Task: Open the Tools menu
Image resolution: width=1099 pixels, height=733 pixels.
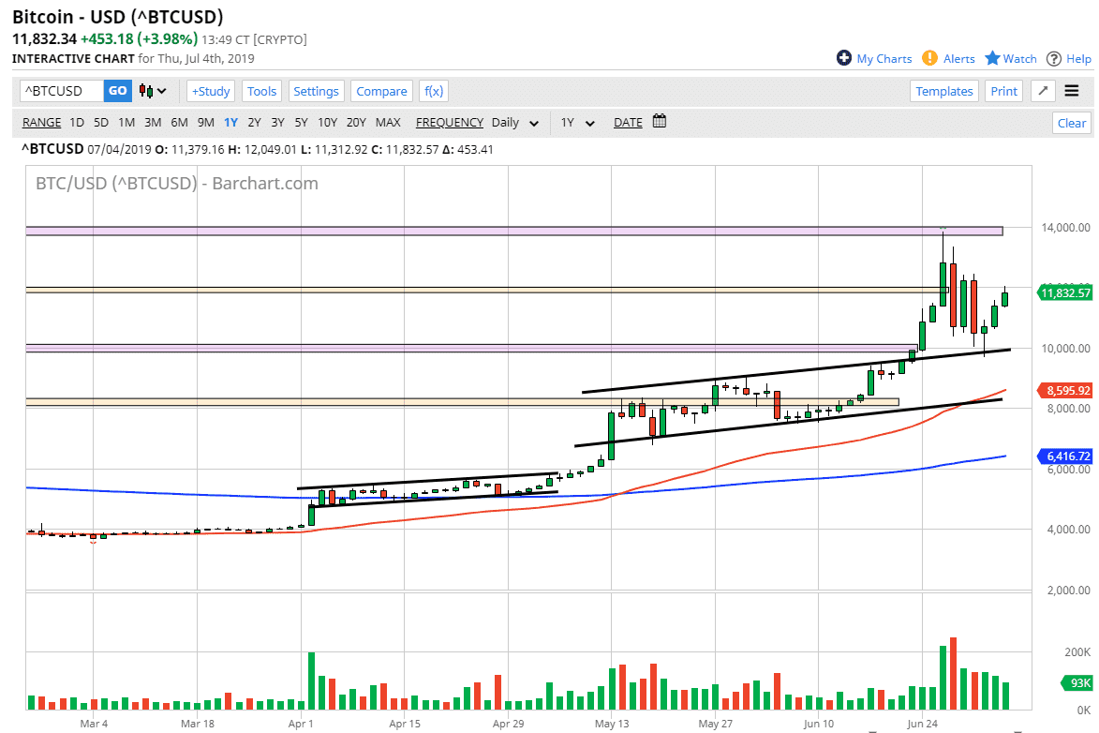Action: coord(261,91)
